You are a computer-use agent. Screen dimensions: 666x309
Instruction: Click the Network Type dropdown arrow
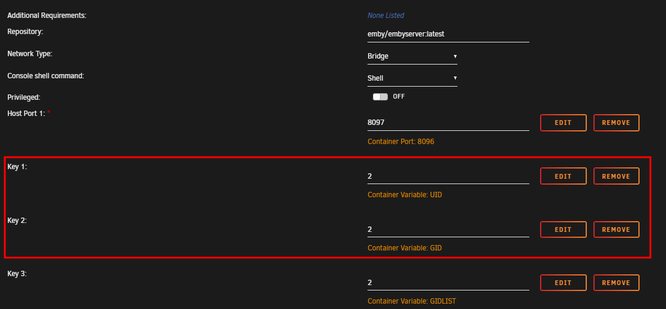pos(455,56)
